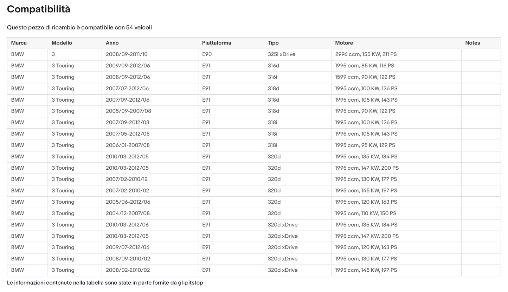Viewport: 508px width, 292px height.
Task: Click engine cell 1995 ccm, 85 KW, 116 PS
Action: pos(396,66)
